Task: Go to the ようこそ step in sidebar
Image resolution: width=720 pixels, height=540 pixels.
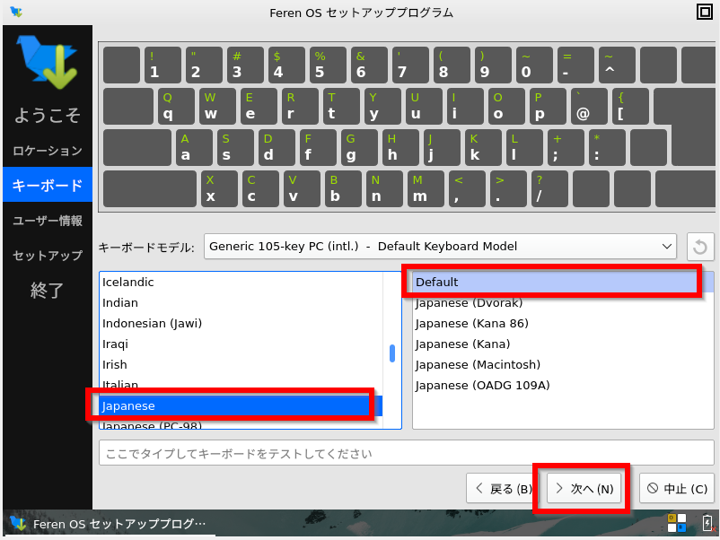Action: [x=48, y=115]
